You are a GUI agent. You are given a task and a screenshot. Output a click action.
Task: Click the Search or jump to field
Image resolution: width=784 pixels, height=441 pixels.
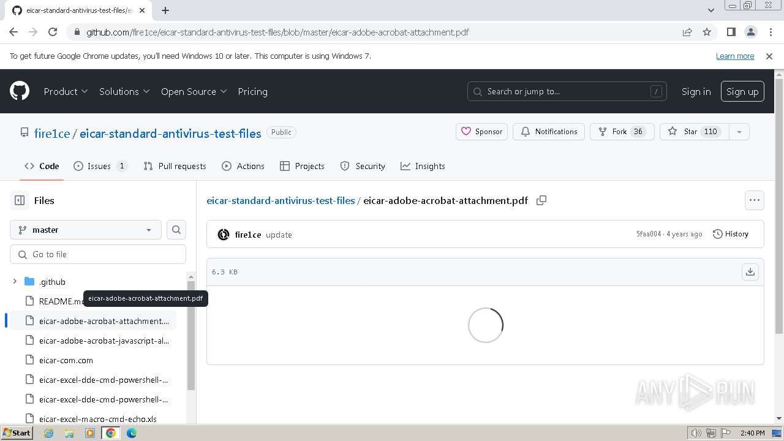point(567,91)
